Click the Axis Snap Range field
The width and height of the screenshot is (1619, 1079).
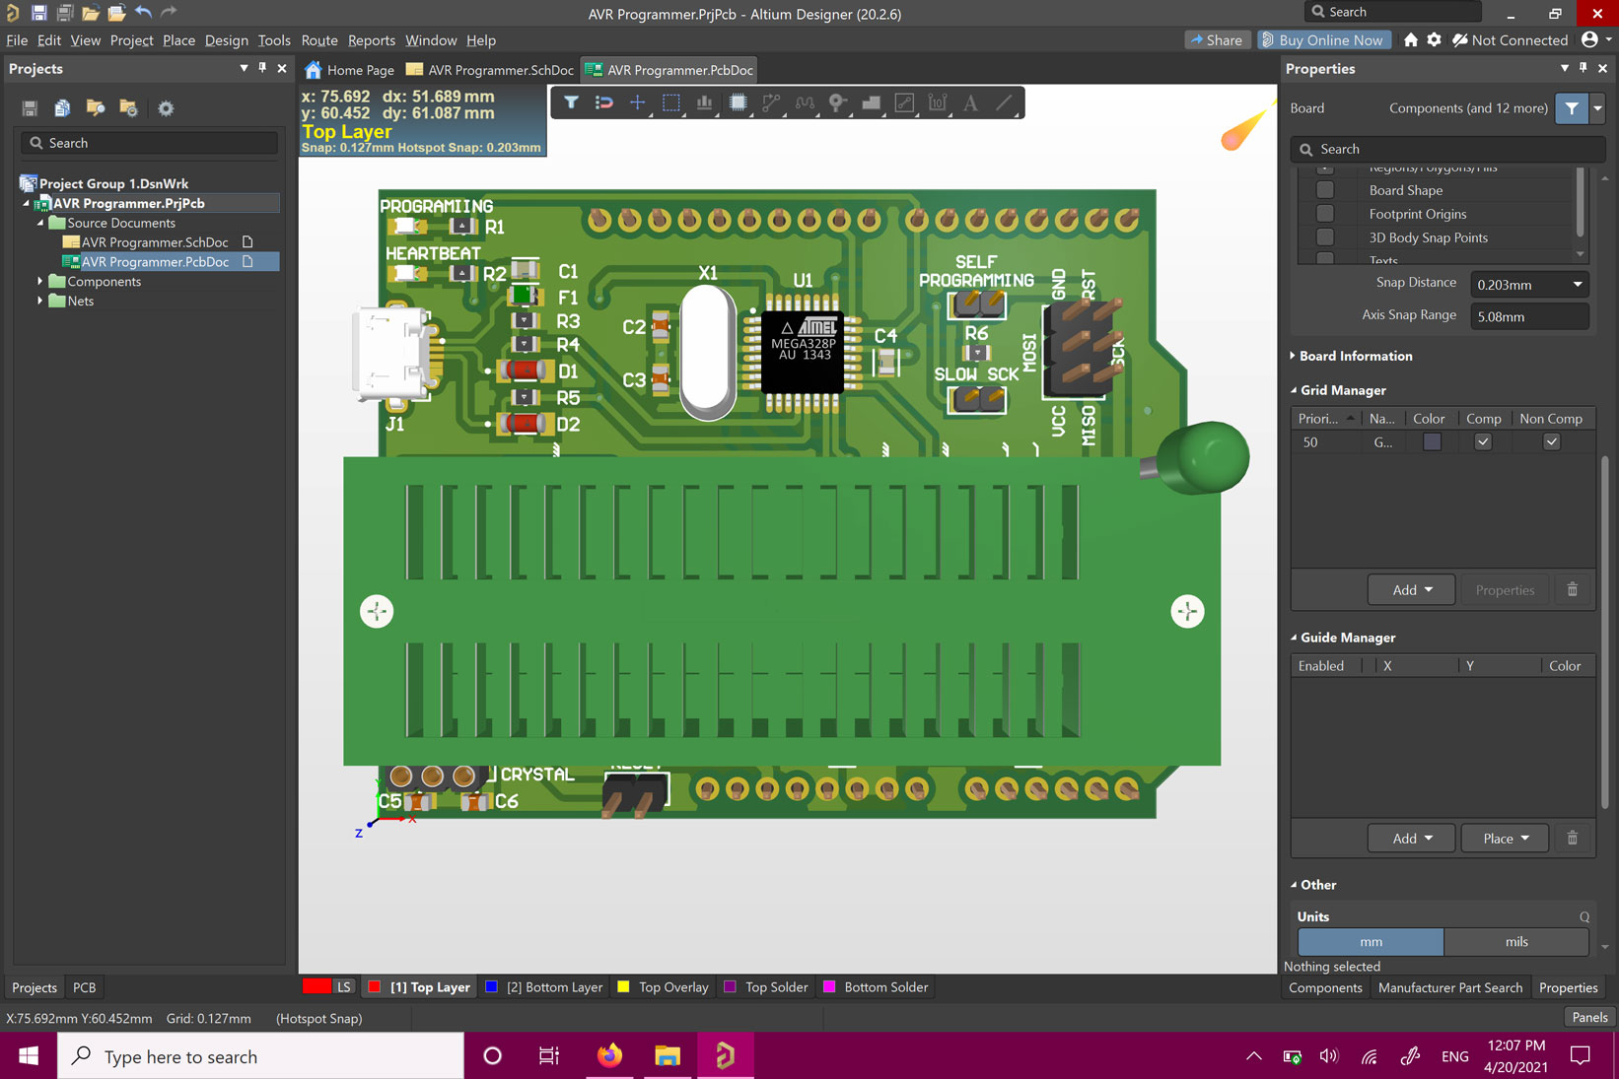pos(1529,316)
